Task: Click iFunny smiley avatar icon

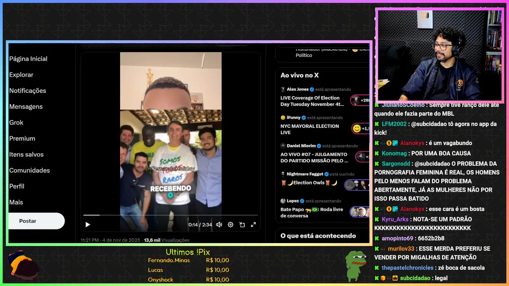Action: coord(283,118)
